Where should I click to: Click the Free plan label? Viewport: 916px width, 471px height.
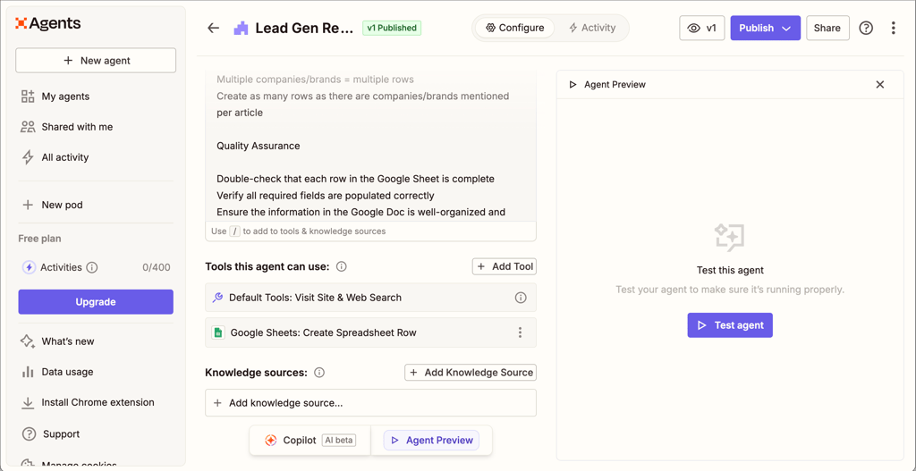(x=39, y=238)
